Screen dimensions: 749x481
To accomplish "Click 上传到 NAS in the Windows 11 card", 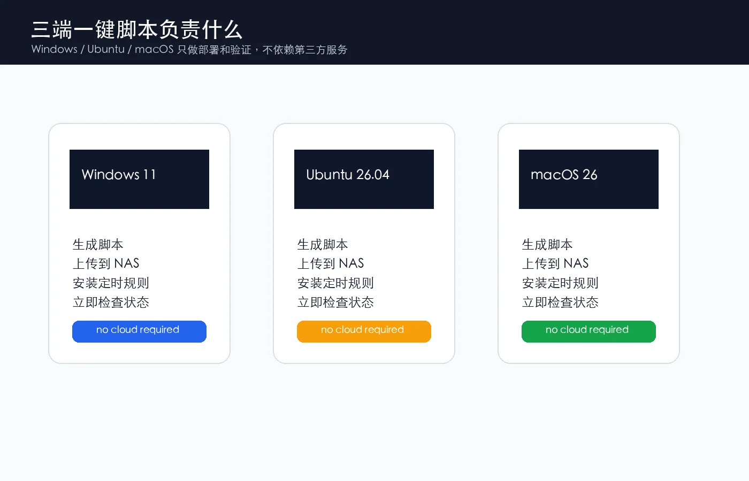I will click(106, 263).
